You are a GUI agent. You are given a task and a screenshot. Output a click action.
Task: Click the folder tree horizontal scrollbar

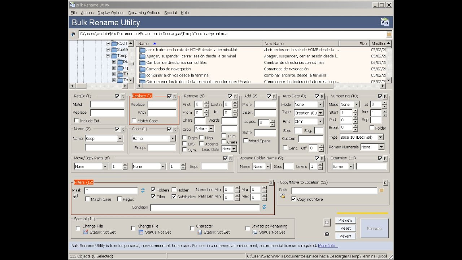tap(99, 86)
